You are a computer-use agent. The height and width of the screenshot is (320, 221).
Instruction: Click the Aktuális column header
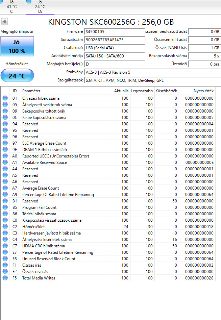tap(118, 91)
